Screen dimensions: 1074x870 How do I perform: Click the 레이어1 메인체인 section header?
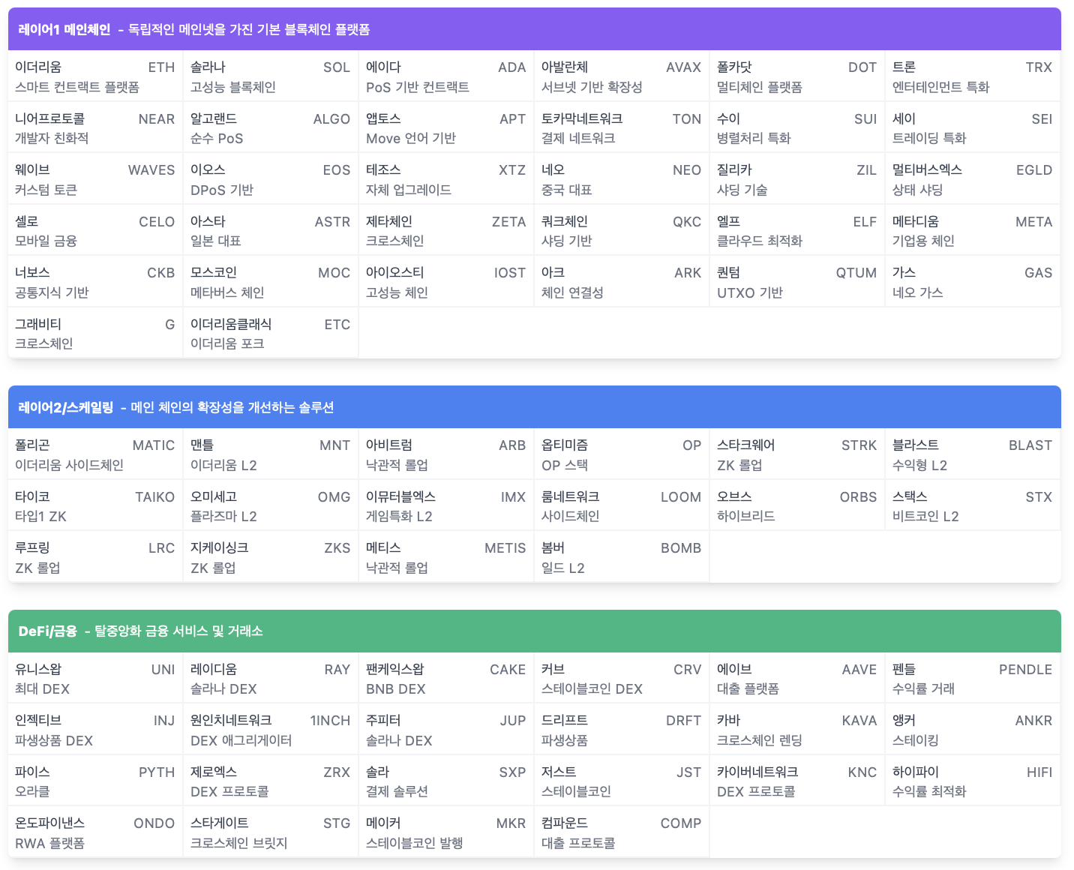(x=535, y=29)
